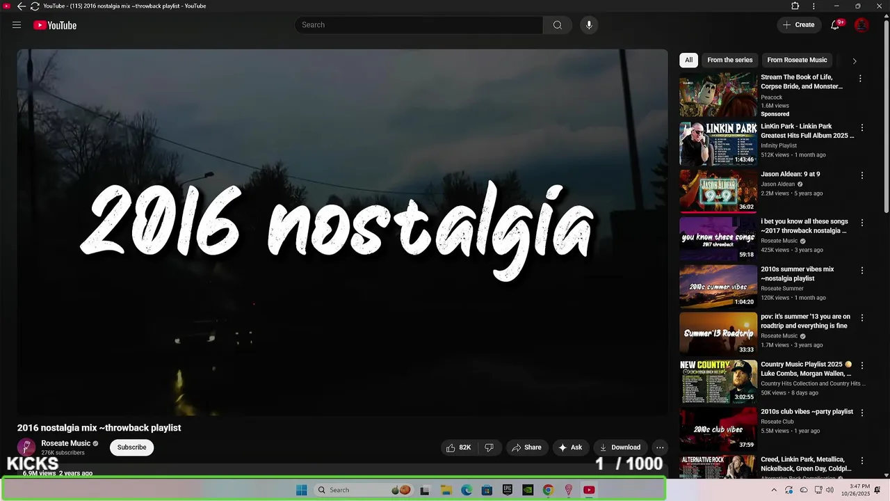Open the volume control in system tray
This screenshot has width=890, height=501.
tap(830, 490)
